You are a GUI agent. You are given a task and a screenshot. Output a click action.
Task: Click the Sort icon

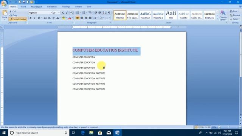coord(104,12)
